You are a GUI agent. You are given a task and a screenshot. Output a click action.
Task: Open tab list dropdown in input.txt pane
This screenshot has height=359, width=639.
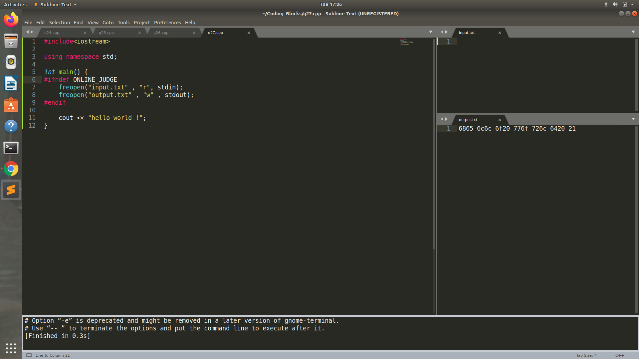(633, 32)
